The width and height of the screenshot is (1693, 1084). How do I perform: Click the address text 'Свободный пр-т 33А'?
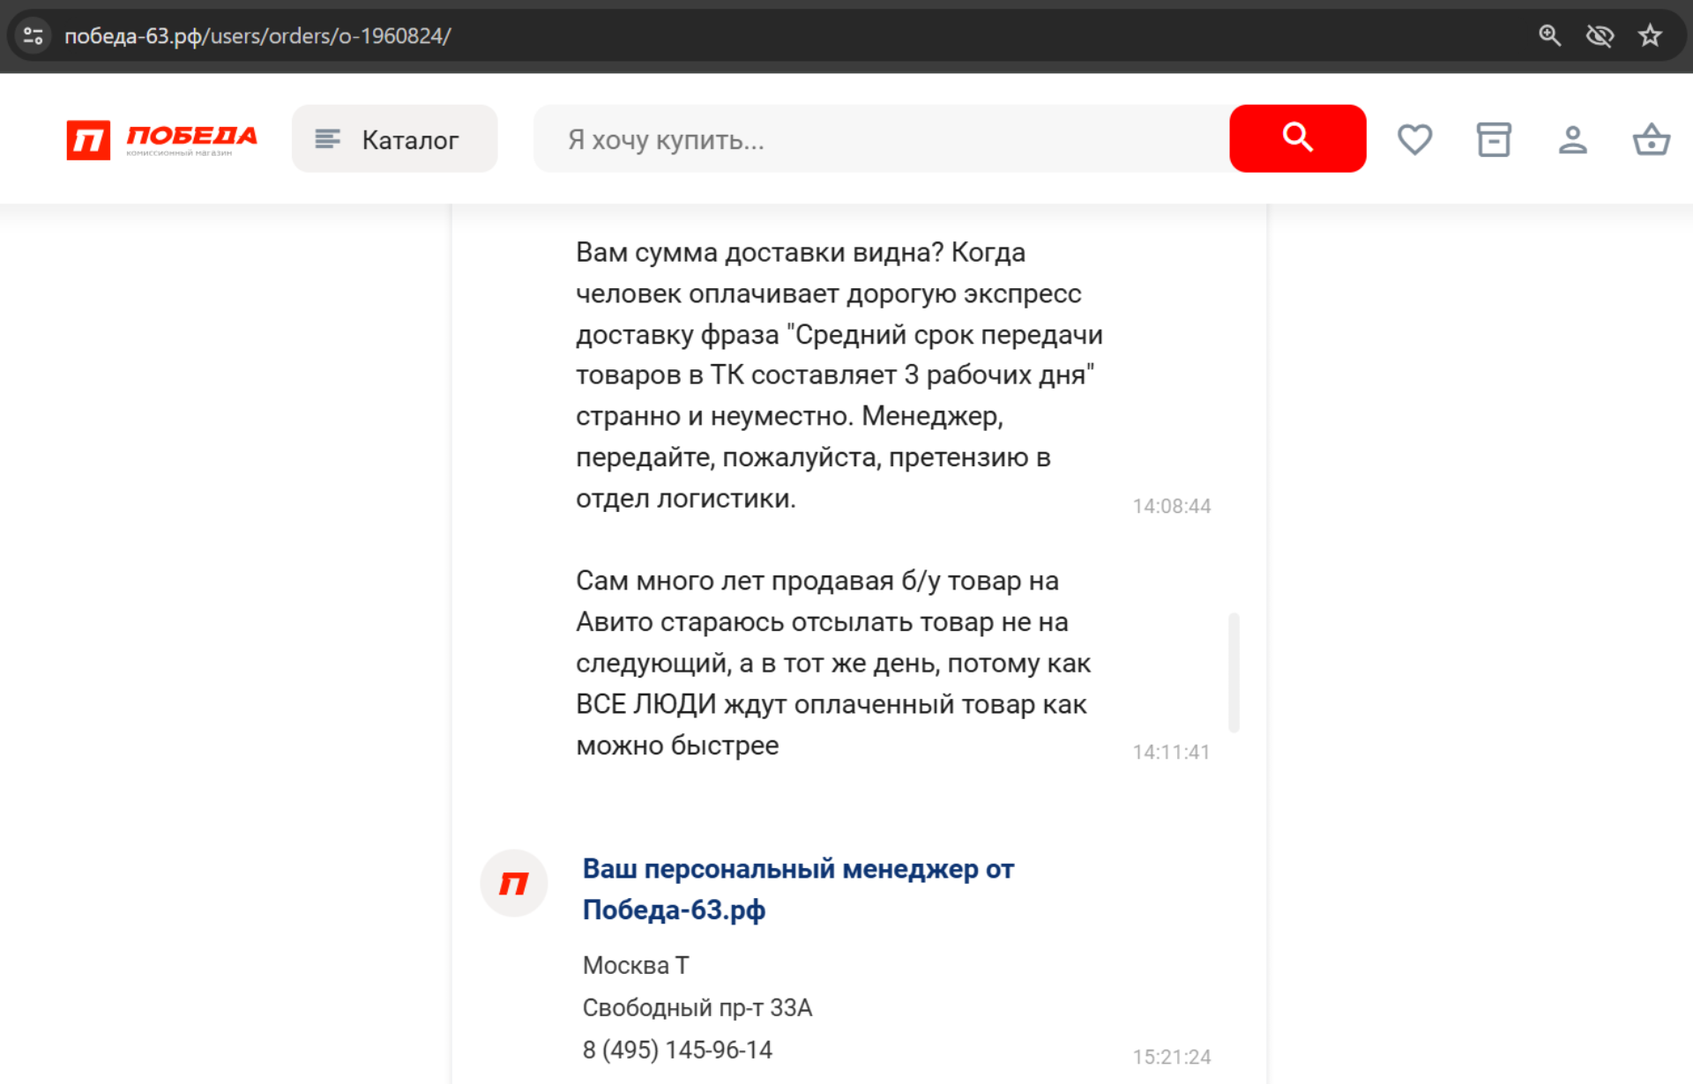tap(697, 1007)
